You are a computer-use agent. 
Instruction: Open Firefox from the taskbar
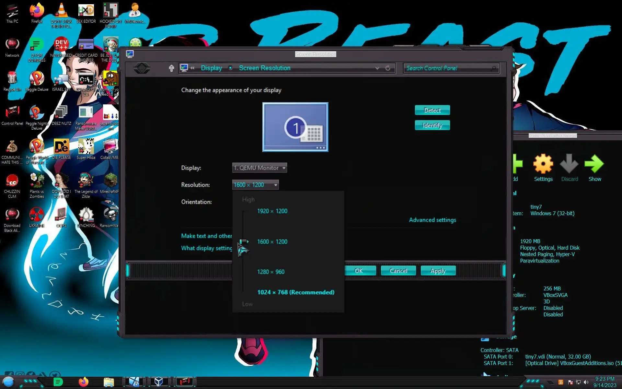84,382
